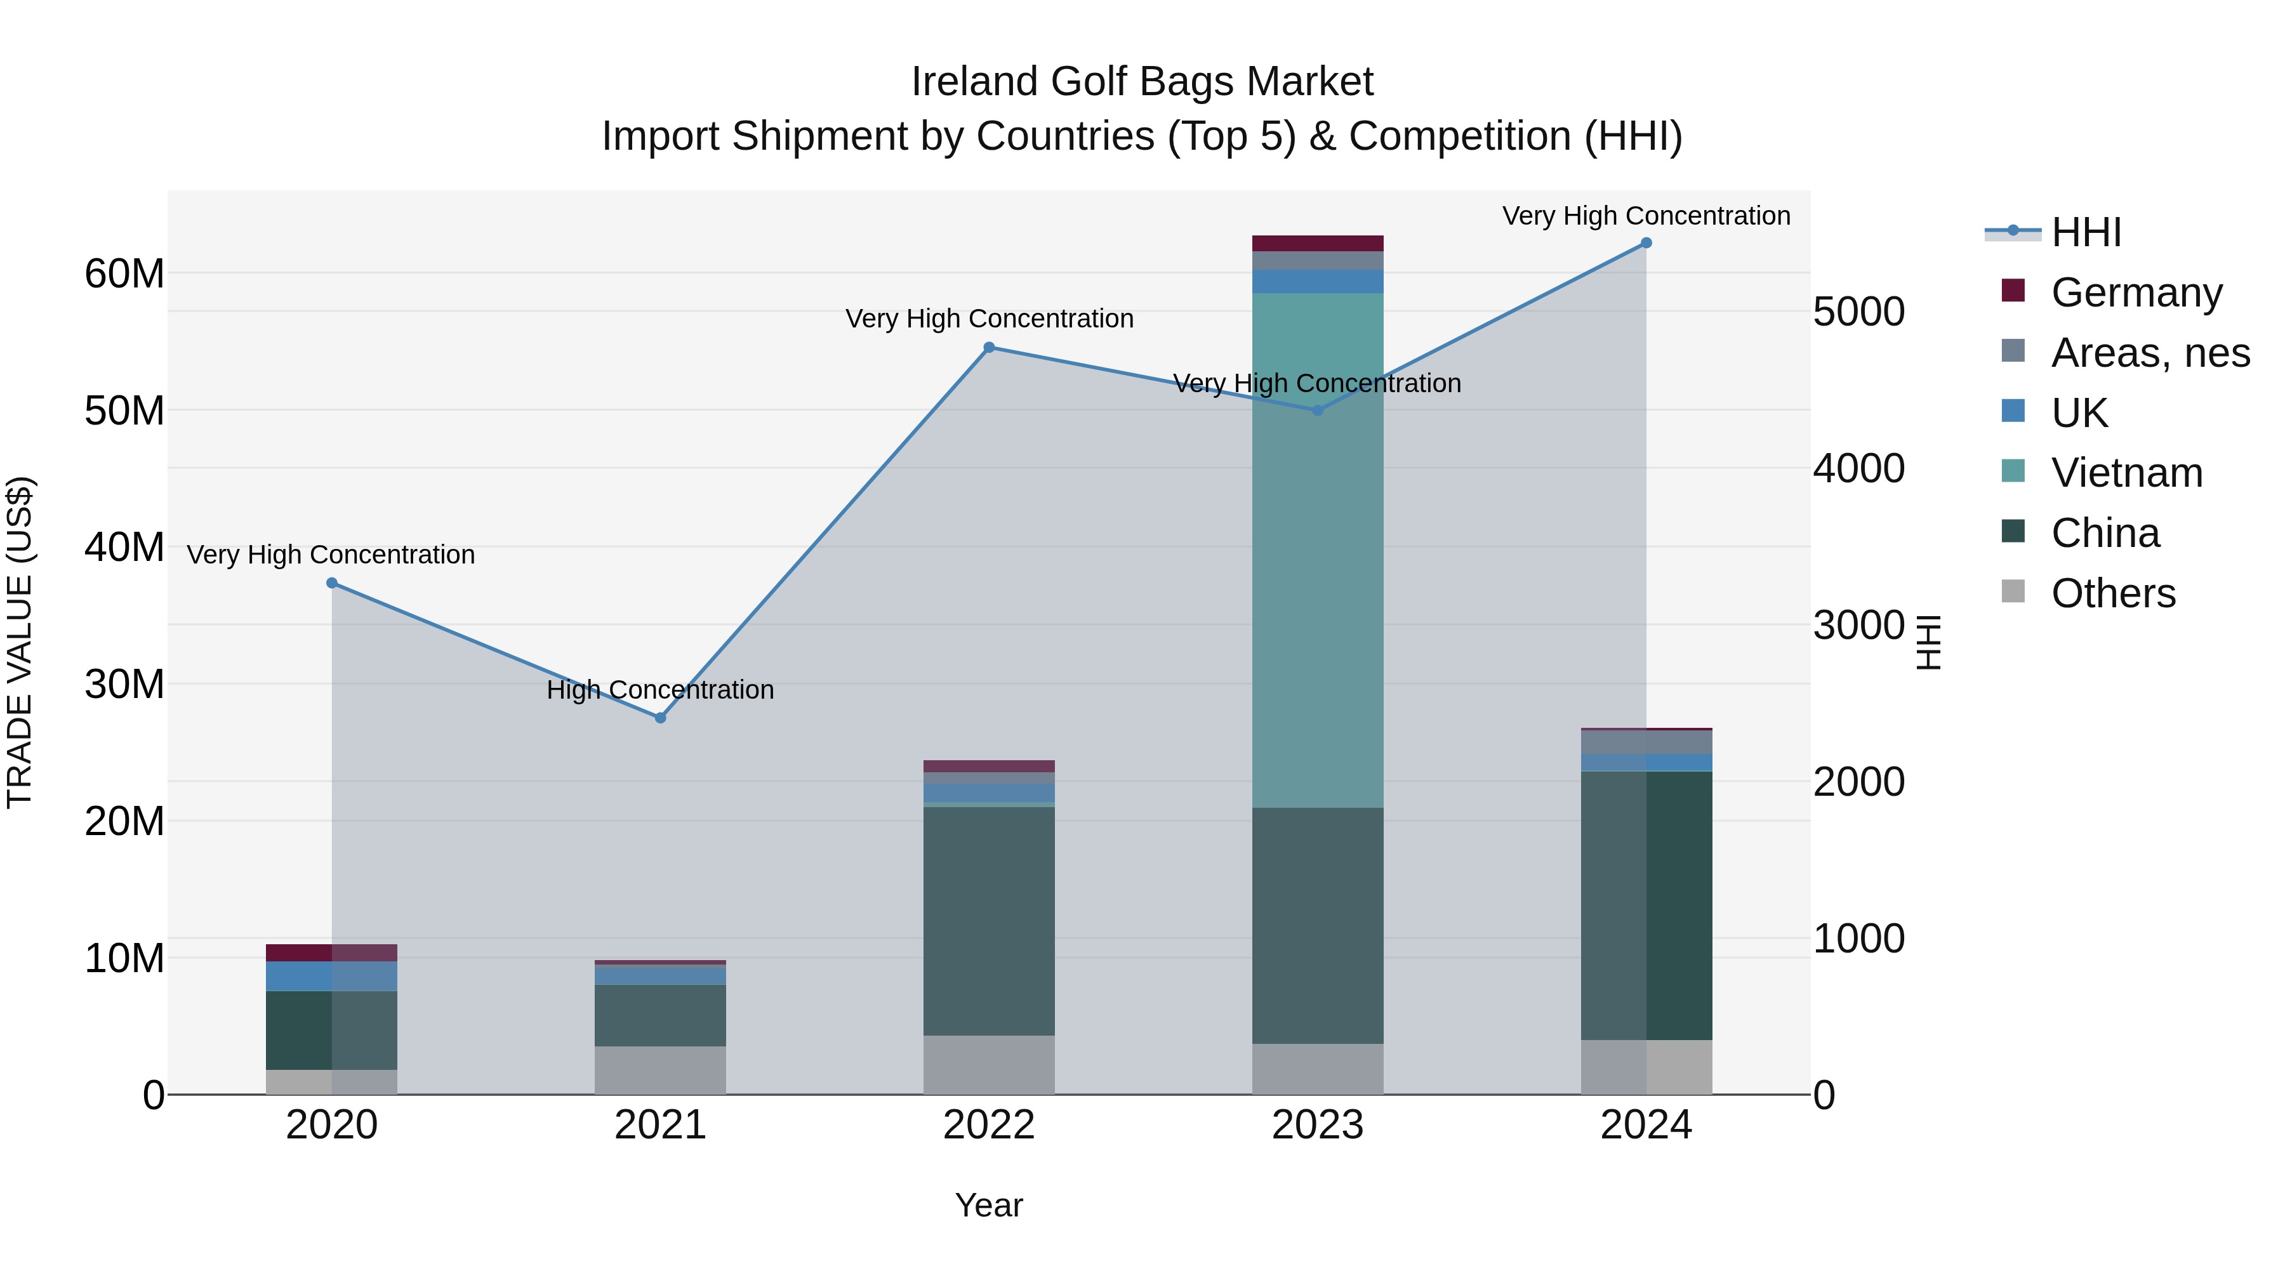
Task: Click the 2021 x-axis tick label
Action: pyautogui.click(x=660, y=1125)
